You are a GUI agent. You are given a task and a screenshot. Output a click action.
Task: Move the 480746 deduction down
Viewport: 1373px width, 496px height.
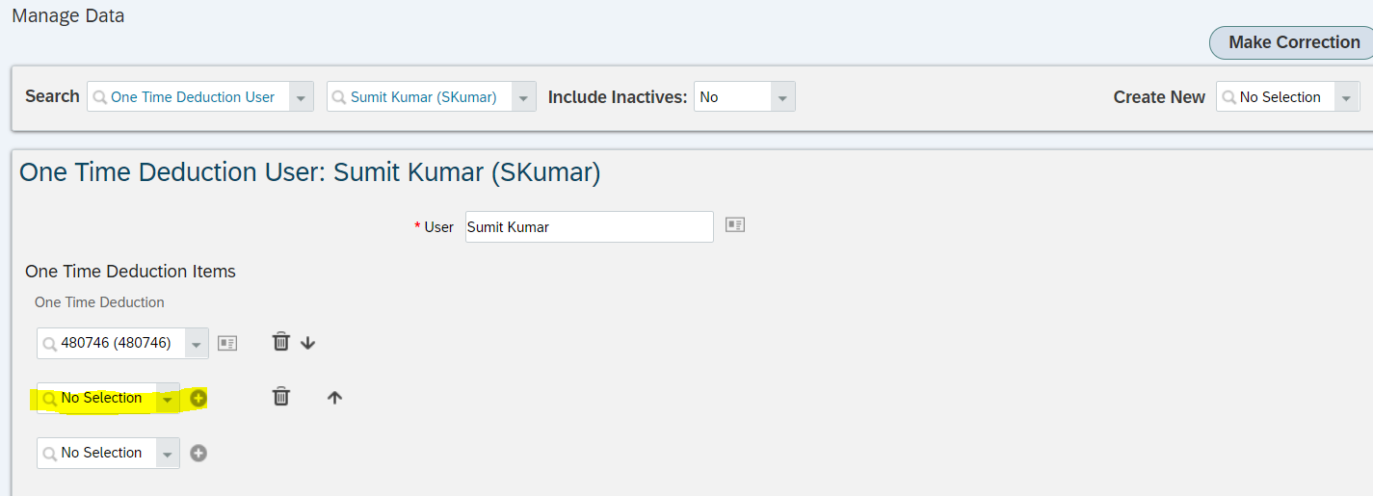click(307, 342)
